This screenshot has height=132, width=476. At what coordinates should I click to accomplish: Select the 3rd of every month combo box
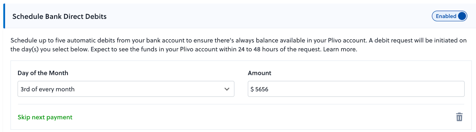(126, 89)
